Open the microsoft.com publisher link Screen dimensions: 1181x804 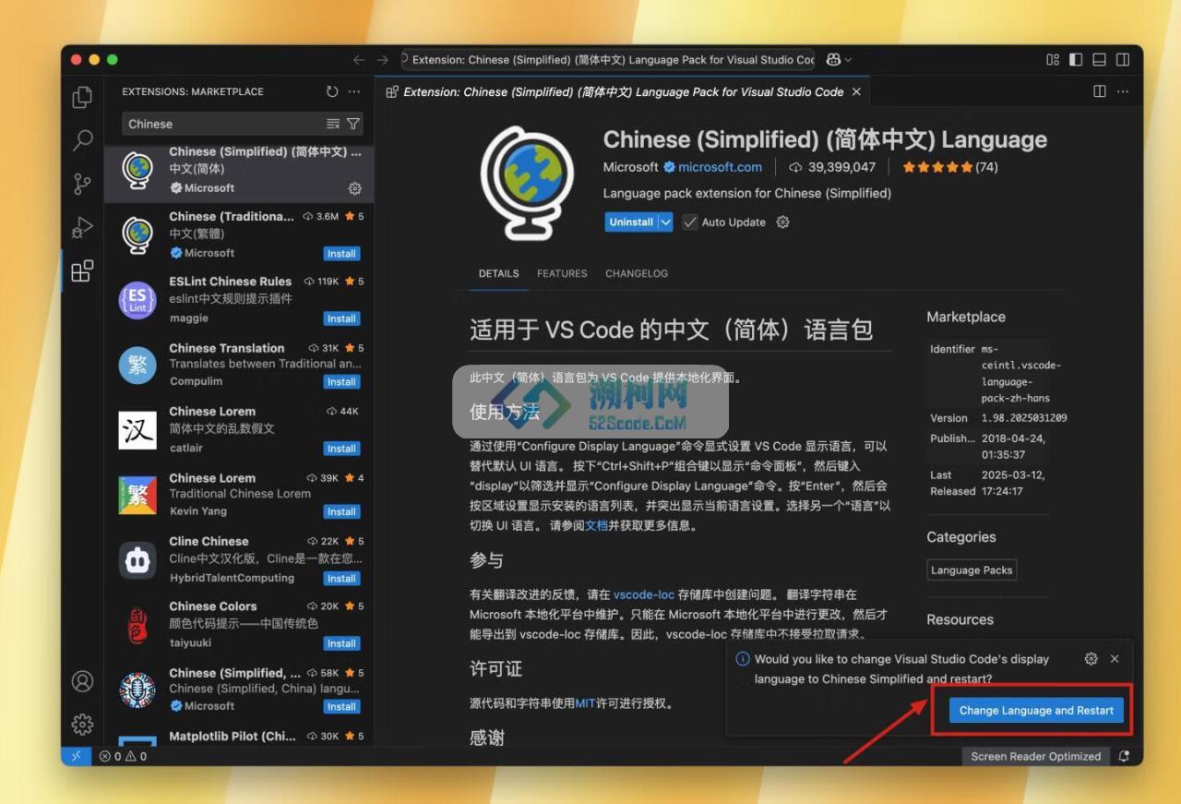pyautogui.click(x=720, y=167)
